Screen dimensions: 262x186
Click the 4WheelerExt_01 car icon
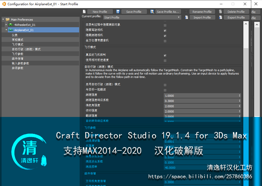(x=11, y=25)
